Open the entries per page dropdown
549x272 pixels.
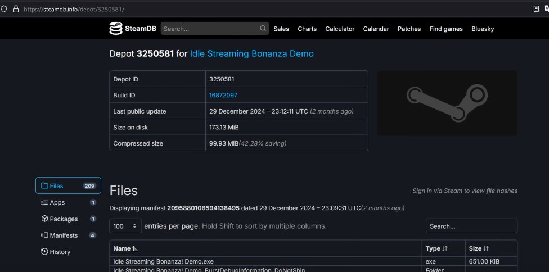pyautogui.click(x=125, y=226)
